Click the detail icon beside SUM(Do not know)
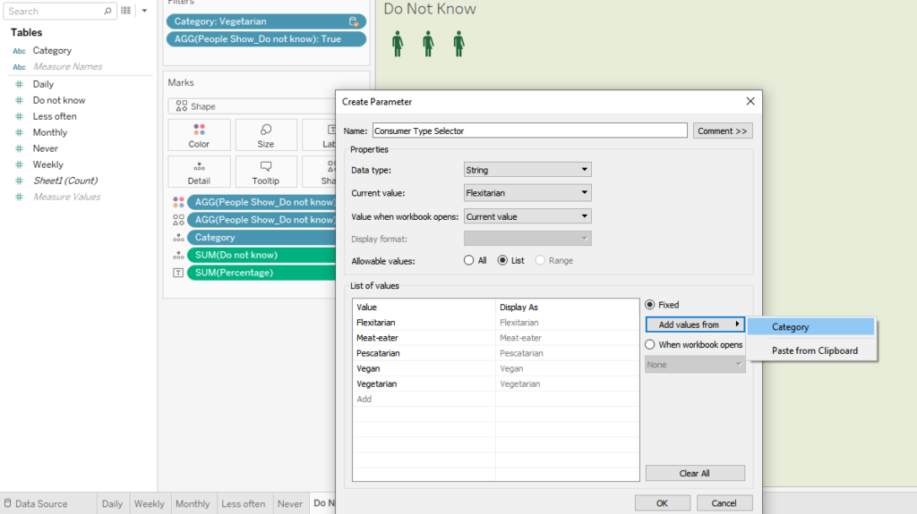The width and height of the screenshot is (917, 514). [178, 256]
